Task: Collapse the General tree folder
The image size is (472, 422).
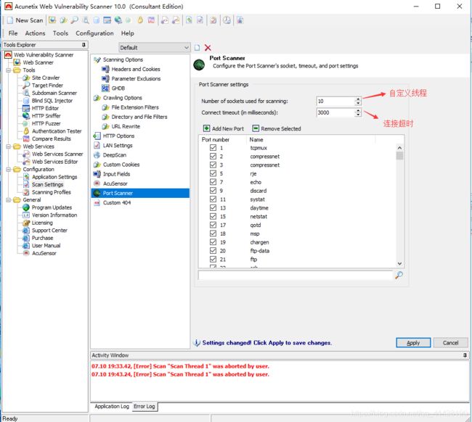Action: tap(9, 200)
